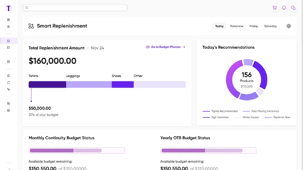Click the Leggings category label
Viewport: 303px width, 170px height.
73,76
